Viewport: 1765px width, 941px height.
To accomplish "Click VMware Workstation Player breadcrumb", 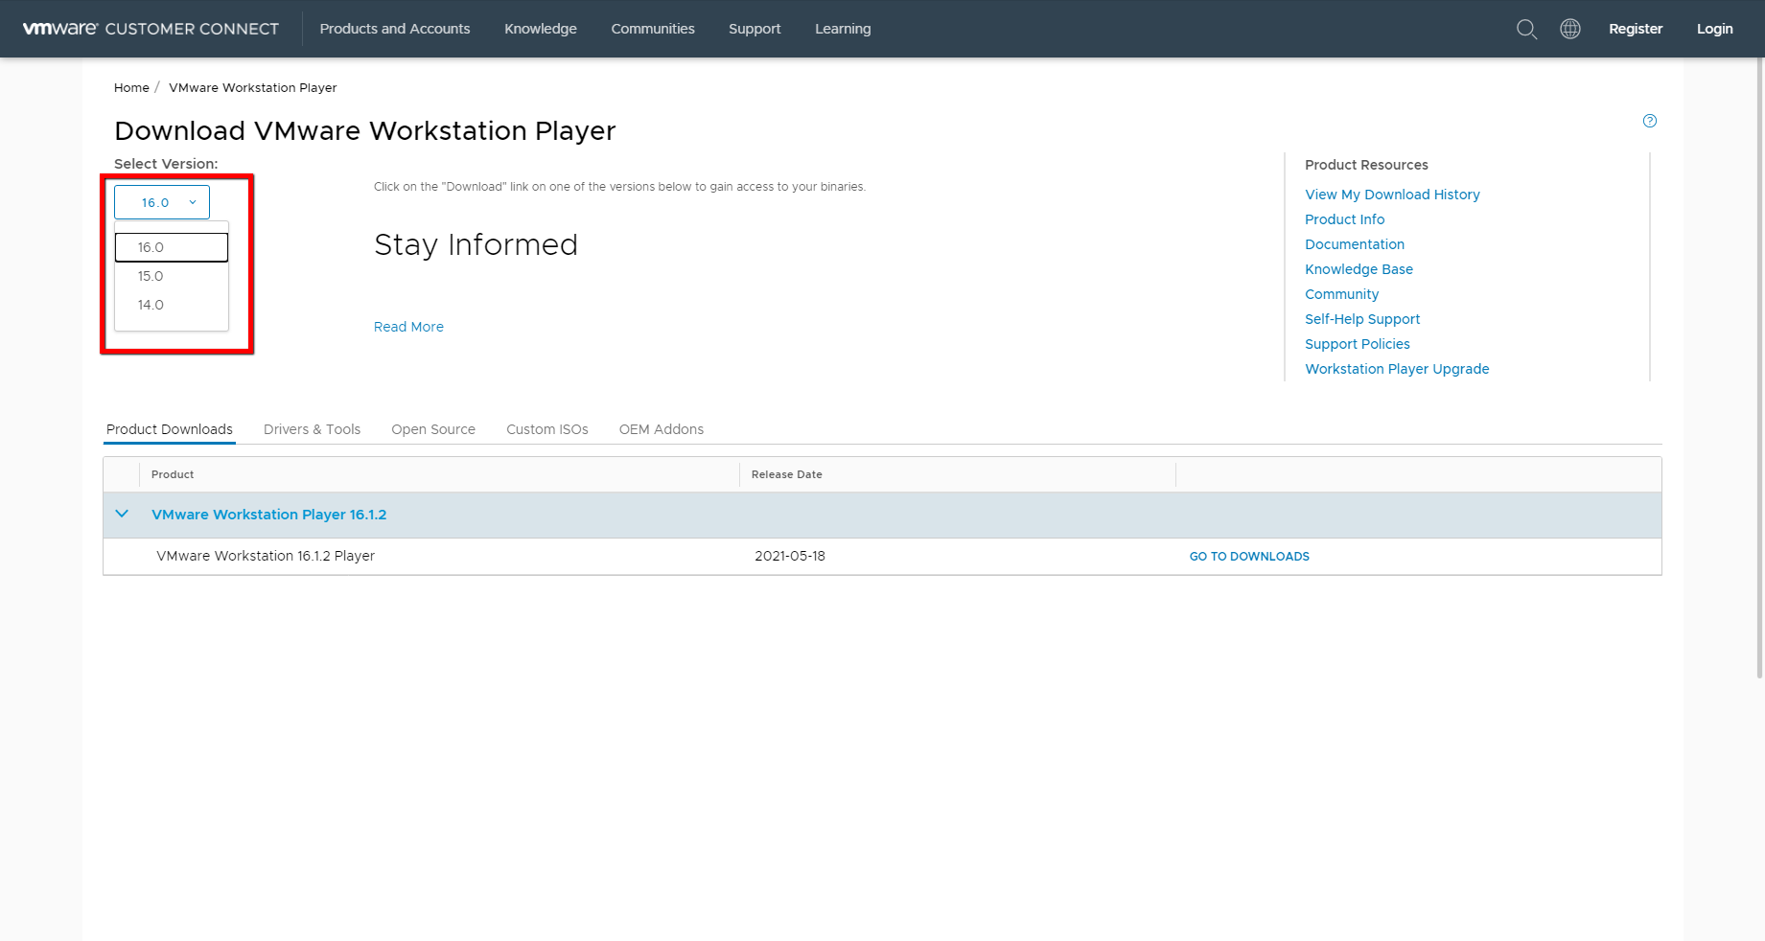I will pyautogui.click(x=253, y=87).
